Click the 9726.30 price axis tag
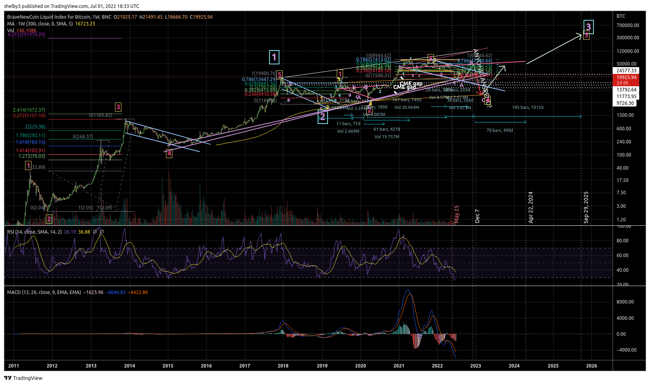Viewport: 650px width, 385px height. click(x=625, y=103)
